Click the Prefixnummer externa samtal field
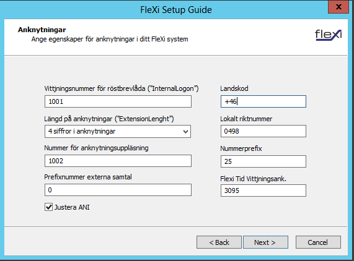 (118, 190)
